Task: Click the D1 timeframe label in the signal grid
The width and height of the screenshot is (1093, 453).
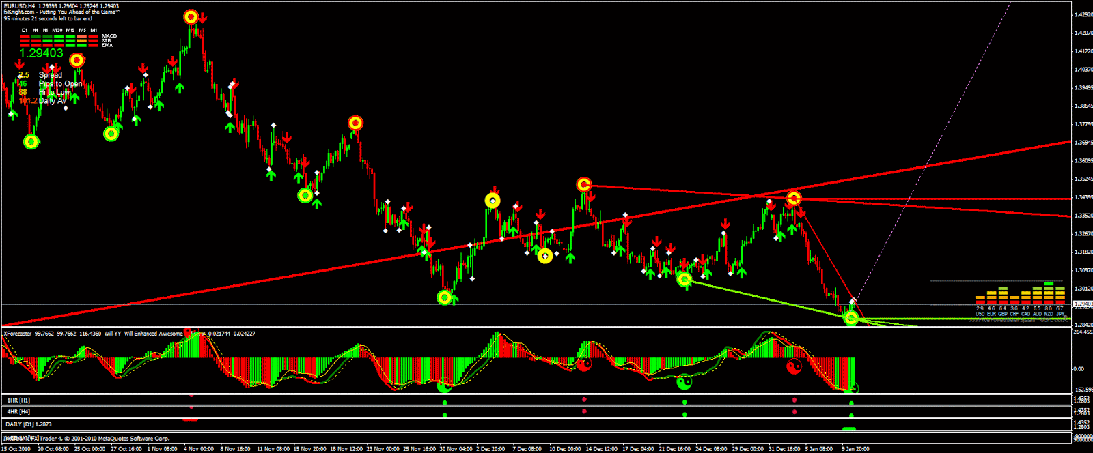Action: pos(25,30)
